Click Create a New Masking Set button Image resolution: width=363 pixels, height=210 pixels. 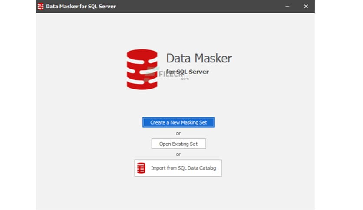pos(178,122)
